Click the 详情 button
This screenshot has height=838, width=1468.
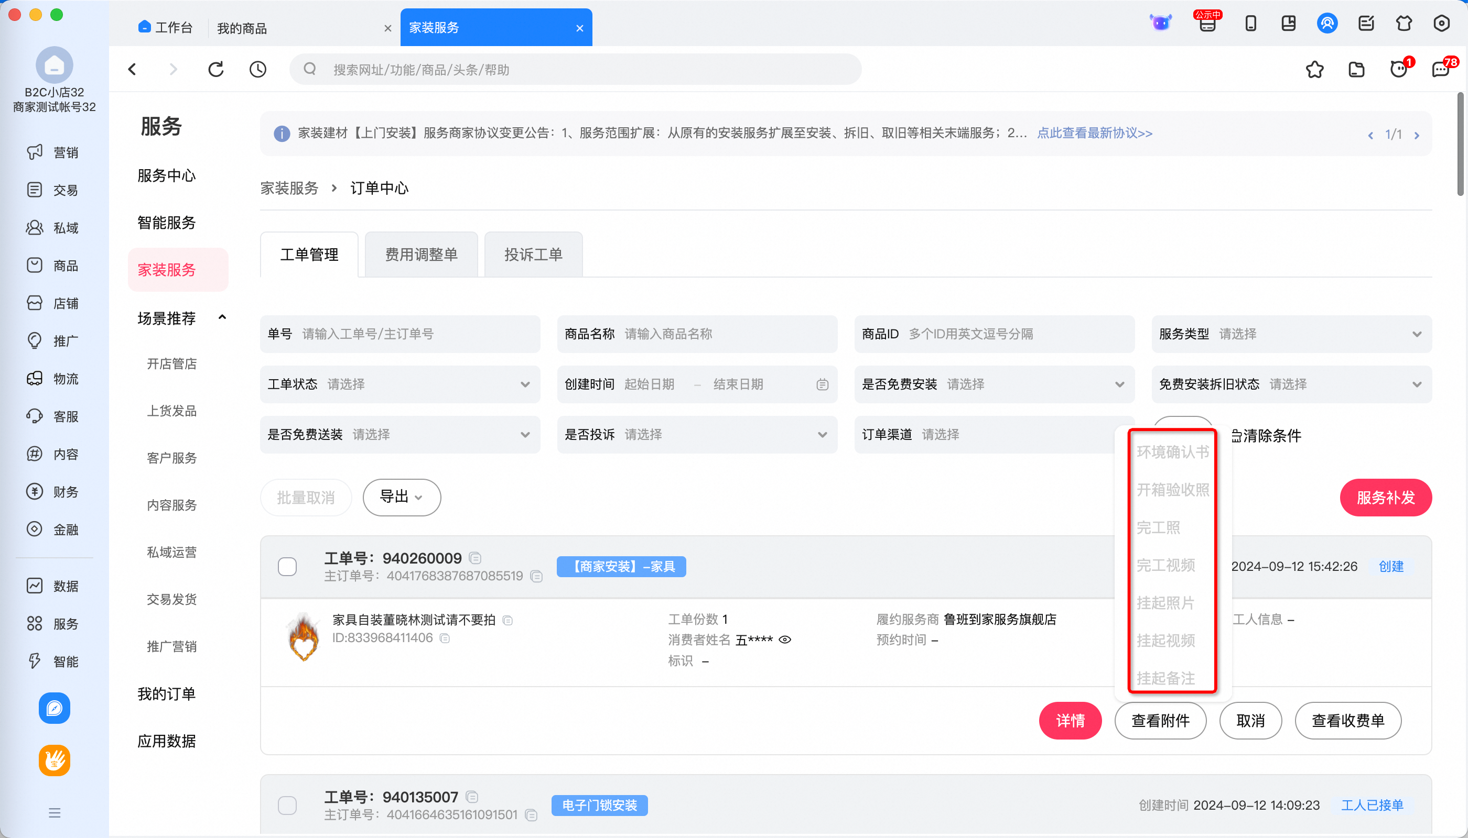tap(1071, 720)
